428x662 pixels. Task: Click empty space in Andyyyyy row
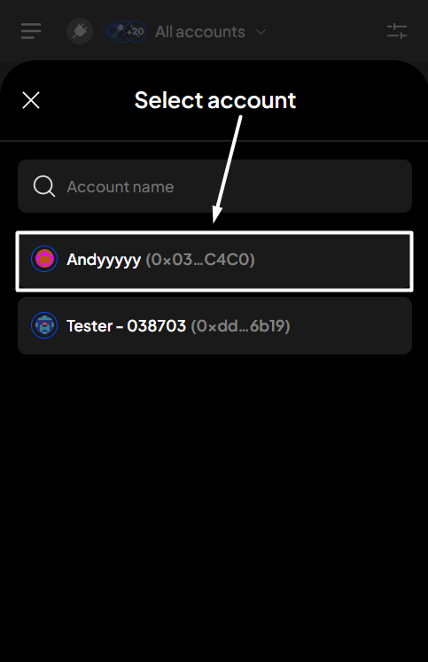point(333,261)
